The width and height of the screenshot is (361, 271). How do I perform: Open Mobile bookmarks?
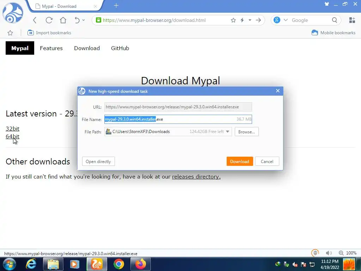click(334, 33)
